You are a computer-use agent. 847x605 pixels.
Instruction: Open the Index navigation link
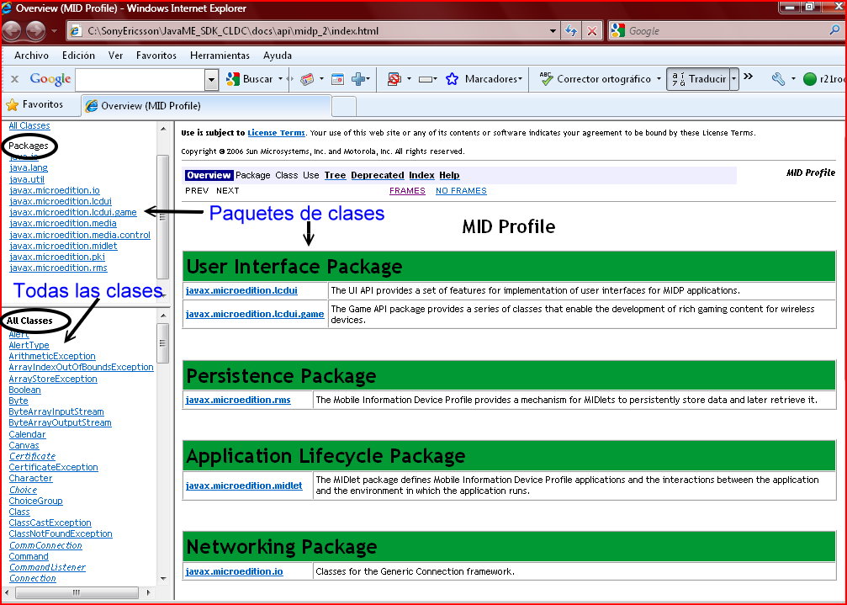(421, 175)
